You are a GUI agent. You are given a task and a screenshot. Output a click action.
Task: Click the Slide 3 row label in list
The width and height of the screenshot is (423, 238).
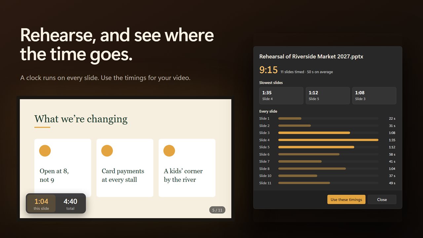264,133
